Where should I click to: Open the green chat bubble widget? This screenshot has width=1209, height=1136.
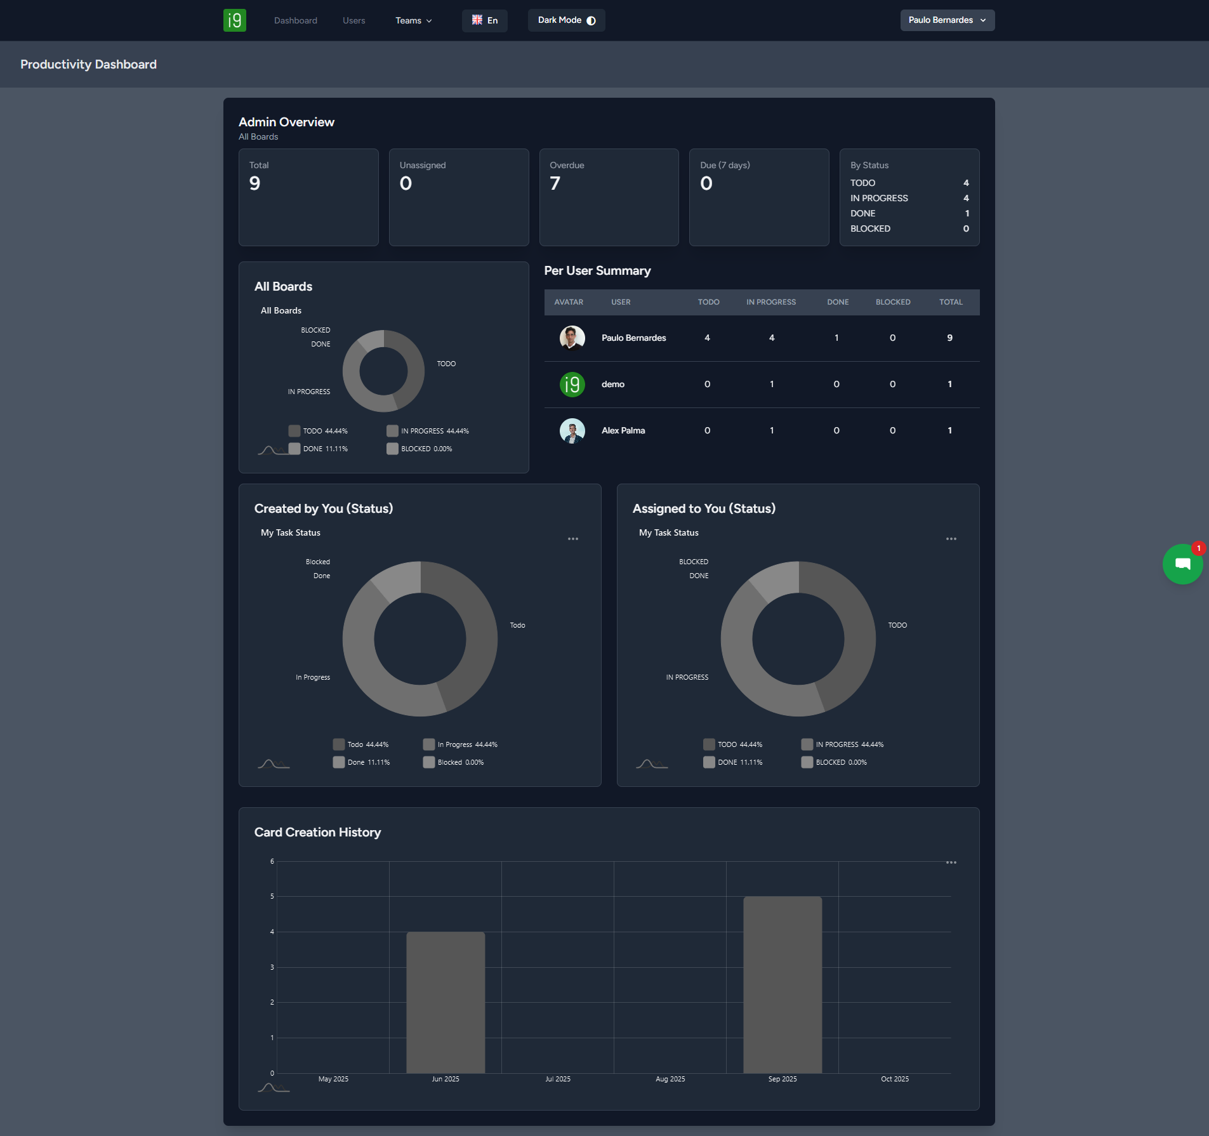point(1182,564)
